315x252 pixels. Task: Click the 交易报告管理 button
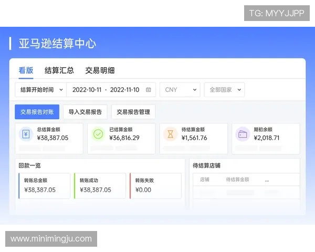point(133,112)
